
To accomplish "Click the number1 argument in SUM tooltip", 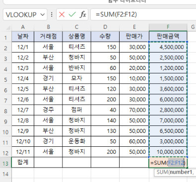I will coord(181,172).
